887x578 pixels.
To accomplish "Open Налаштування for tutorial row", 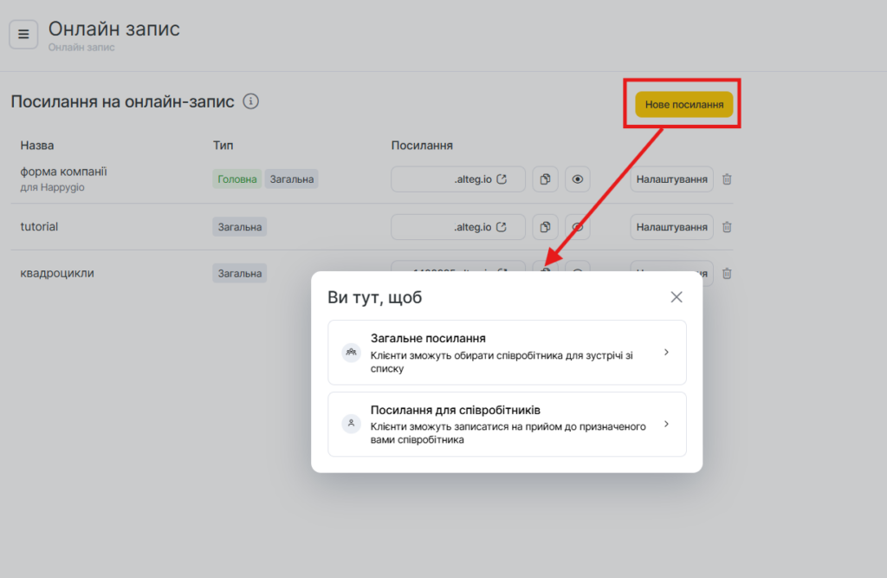I will click(x=671, y=227).
